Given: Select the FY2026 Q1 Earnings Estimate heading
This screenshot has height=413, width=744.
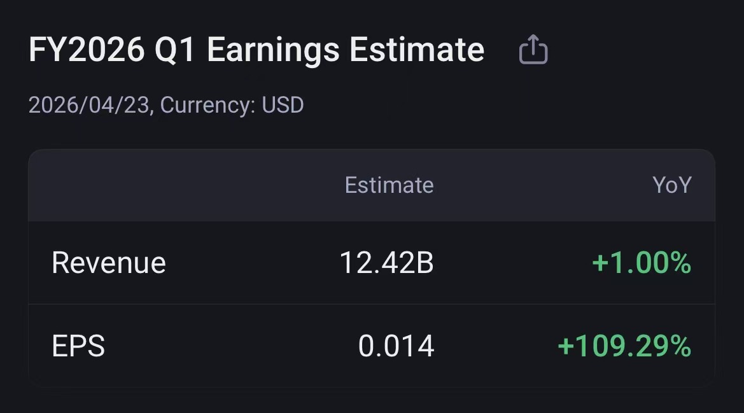Looking at the screenshot, I should 256,50.
